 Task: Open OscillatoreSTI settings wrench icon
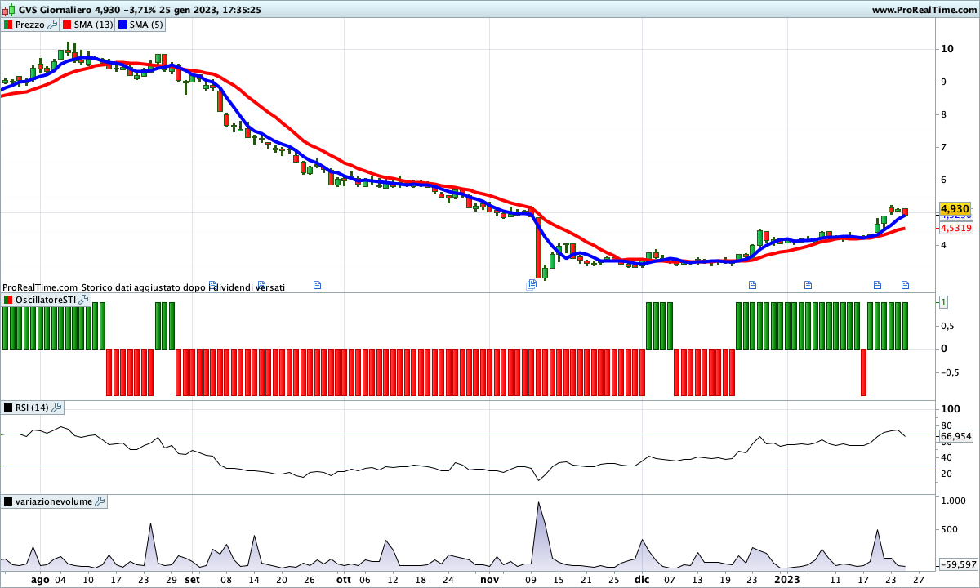[x=83, y=301]
